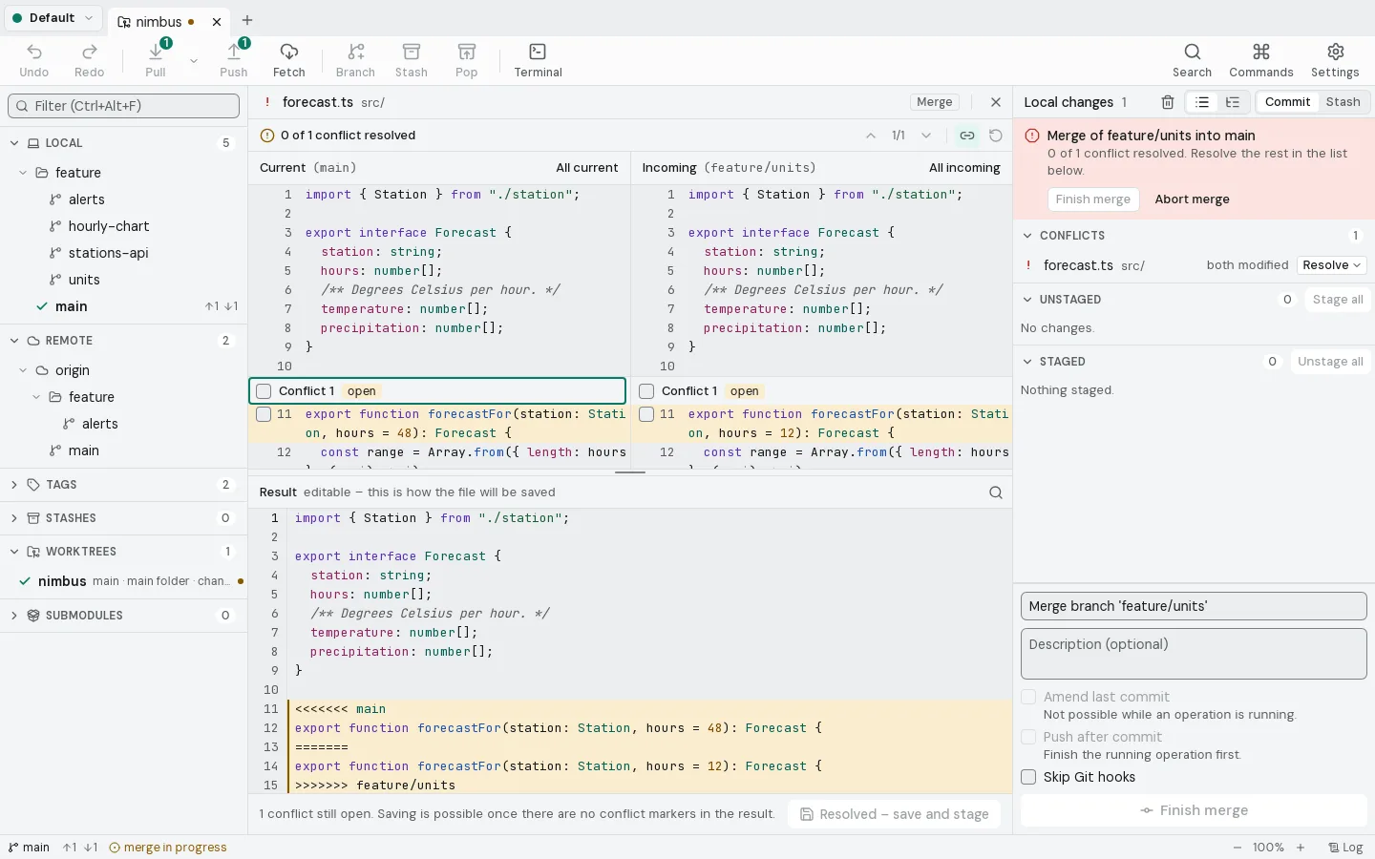Open the Default profile dropdown
Screen dimensions: 1375x859
(53, 18)
